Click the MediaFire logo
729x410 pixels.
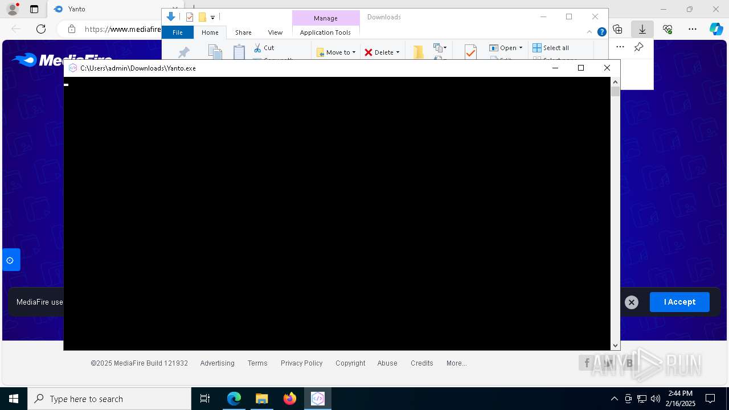[62, 60]
